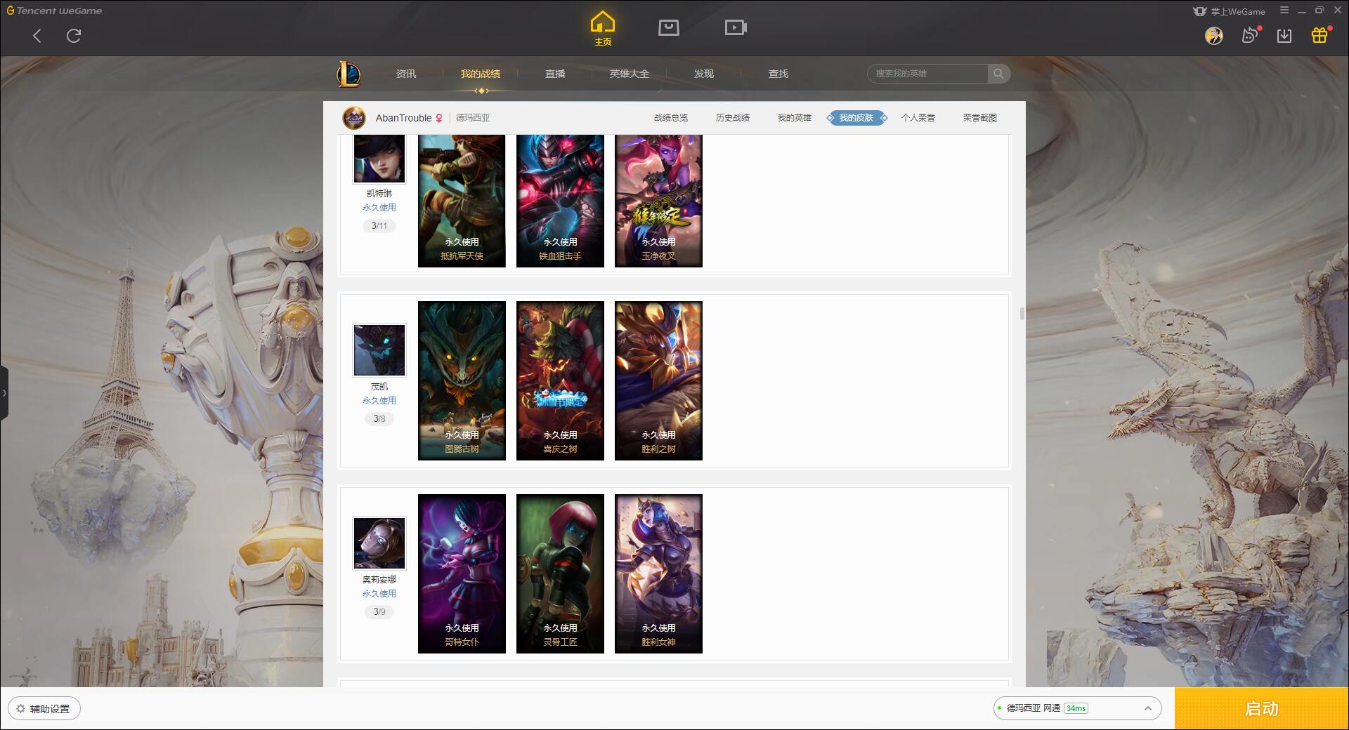Click the 奥莉安娜 champion portrait

[379, 543]
